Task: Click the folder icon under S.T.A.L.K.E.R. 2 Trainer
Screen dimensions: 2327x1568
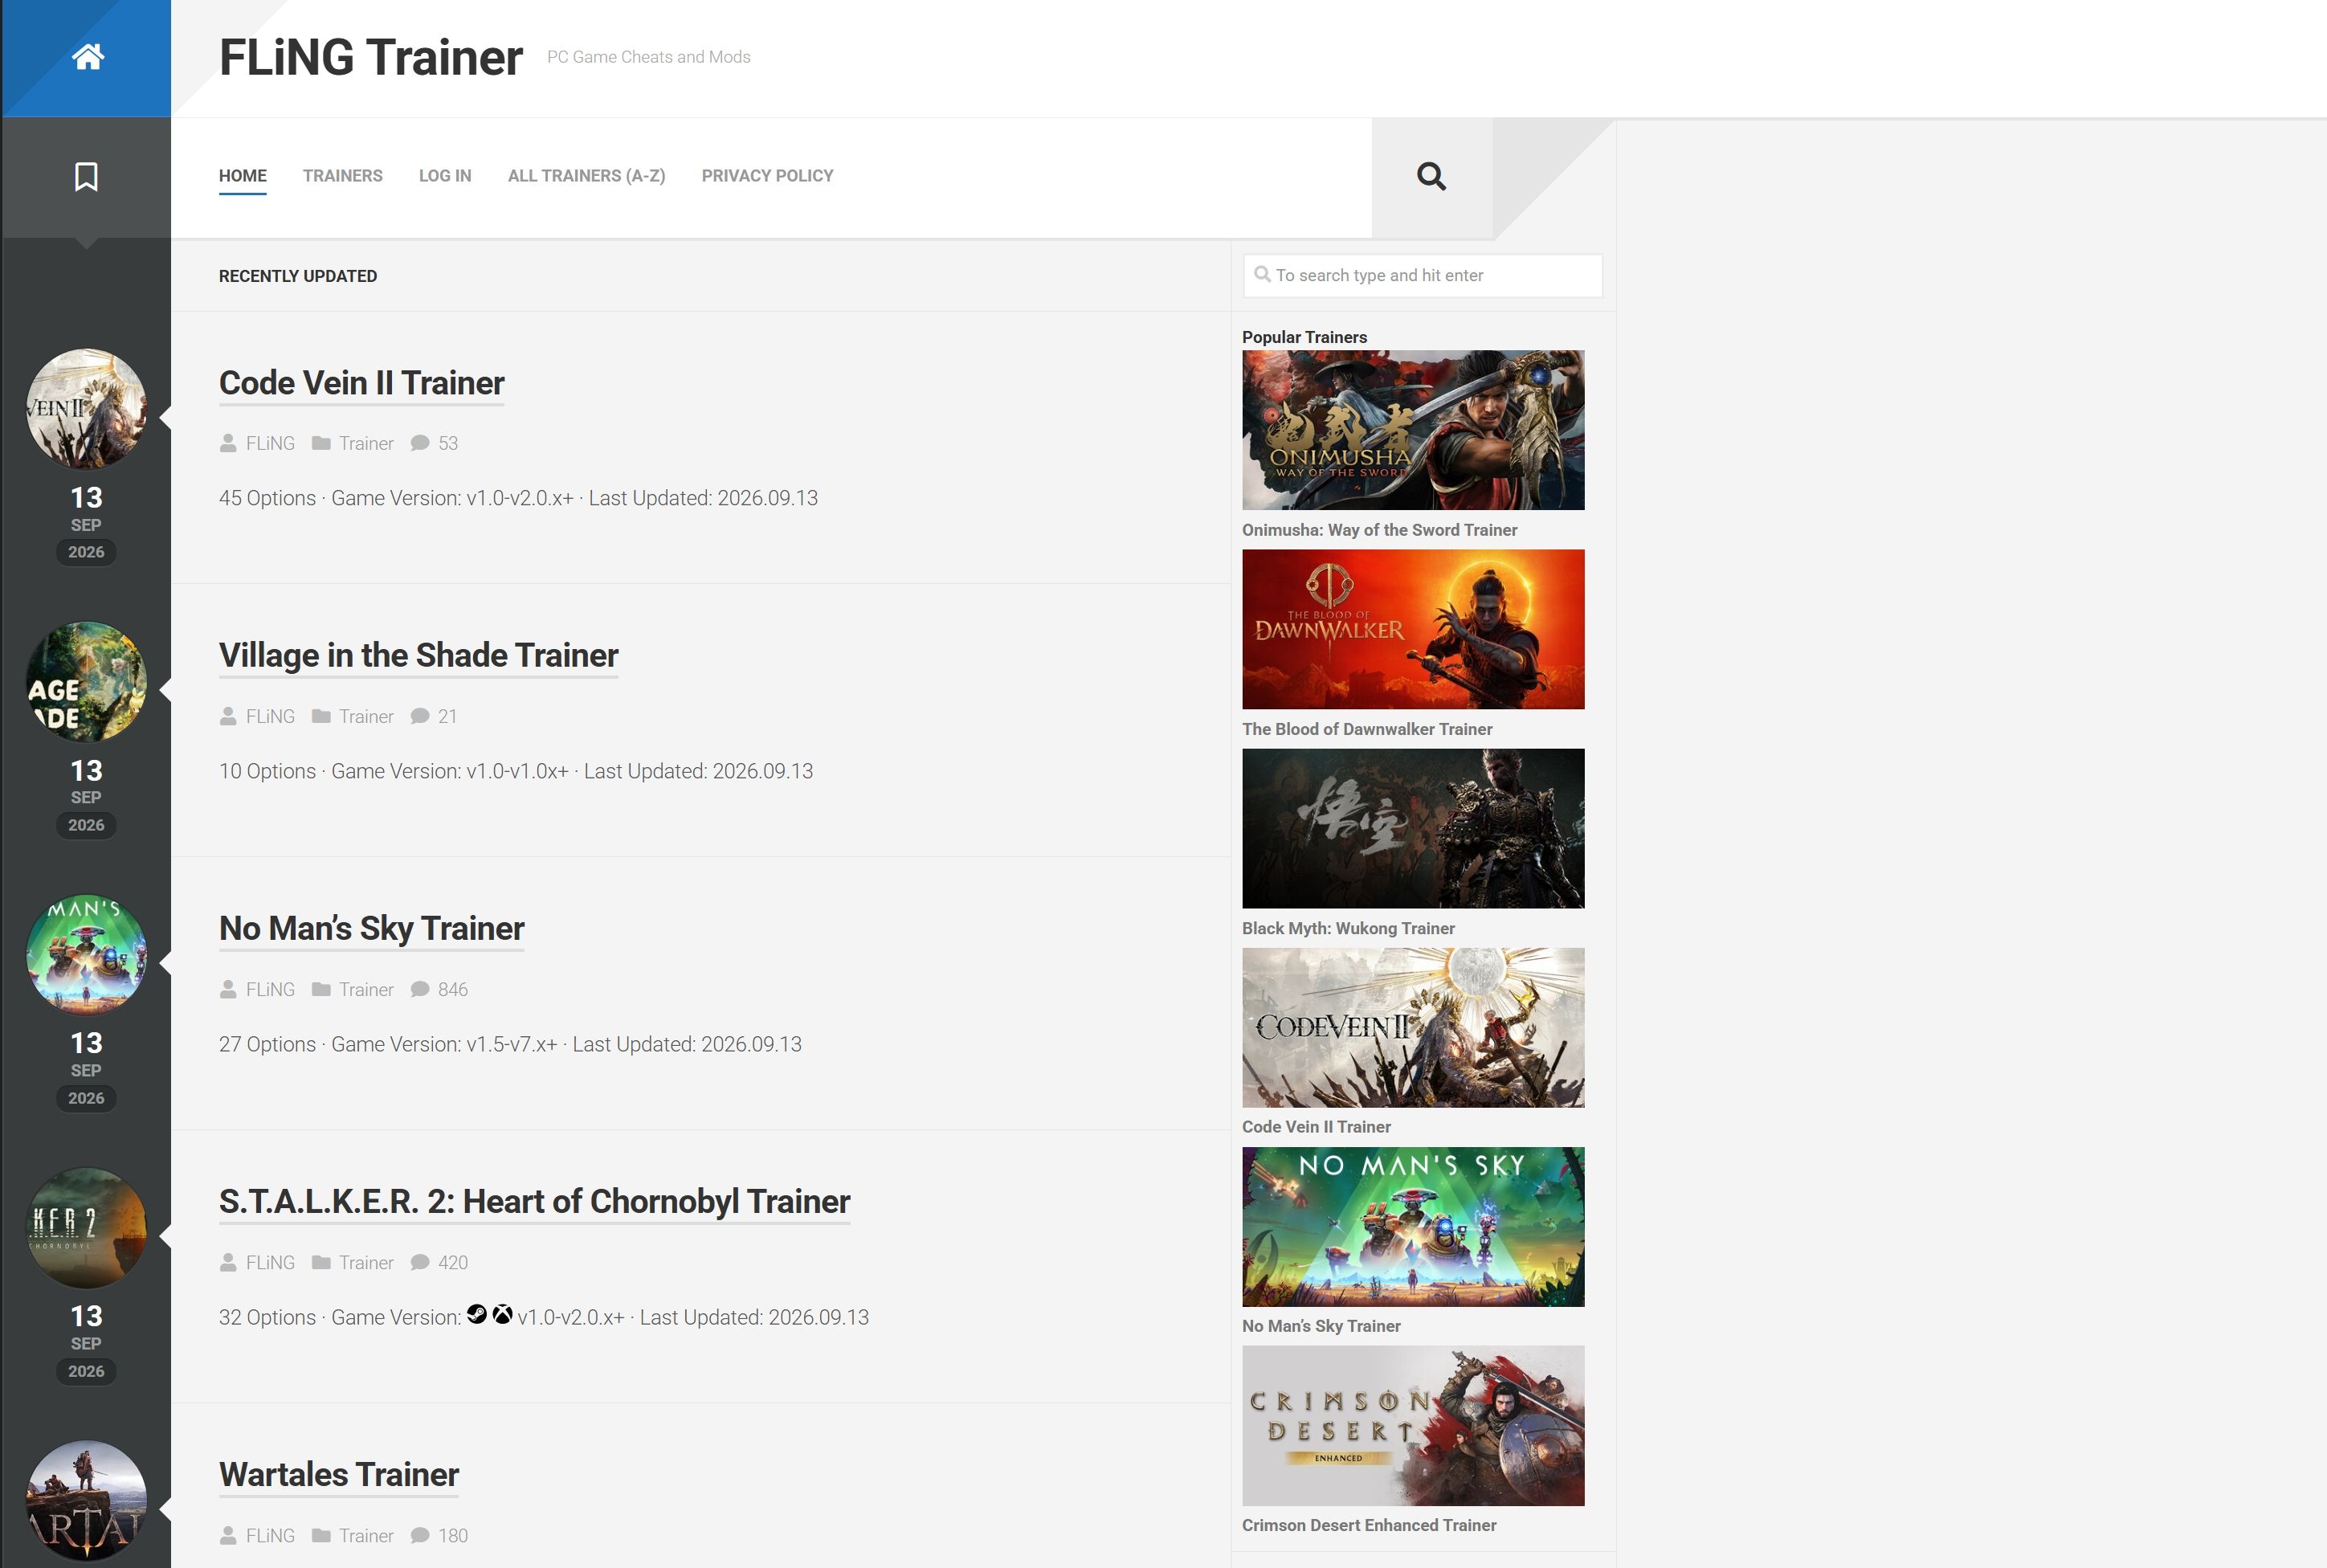Action: [x=321, y=1262]
